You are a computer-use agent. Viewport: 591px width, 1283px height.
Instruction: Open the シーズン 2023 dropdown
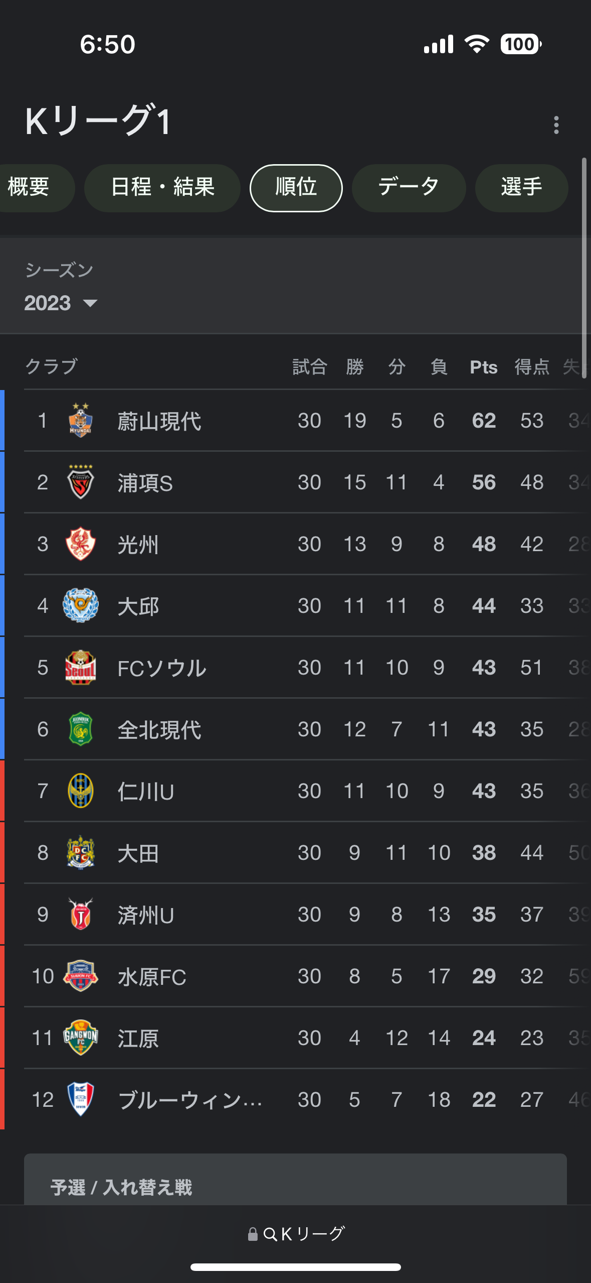click(x=61, y=303)
